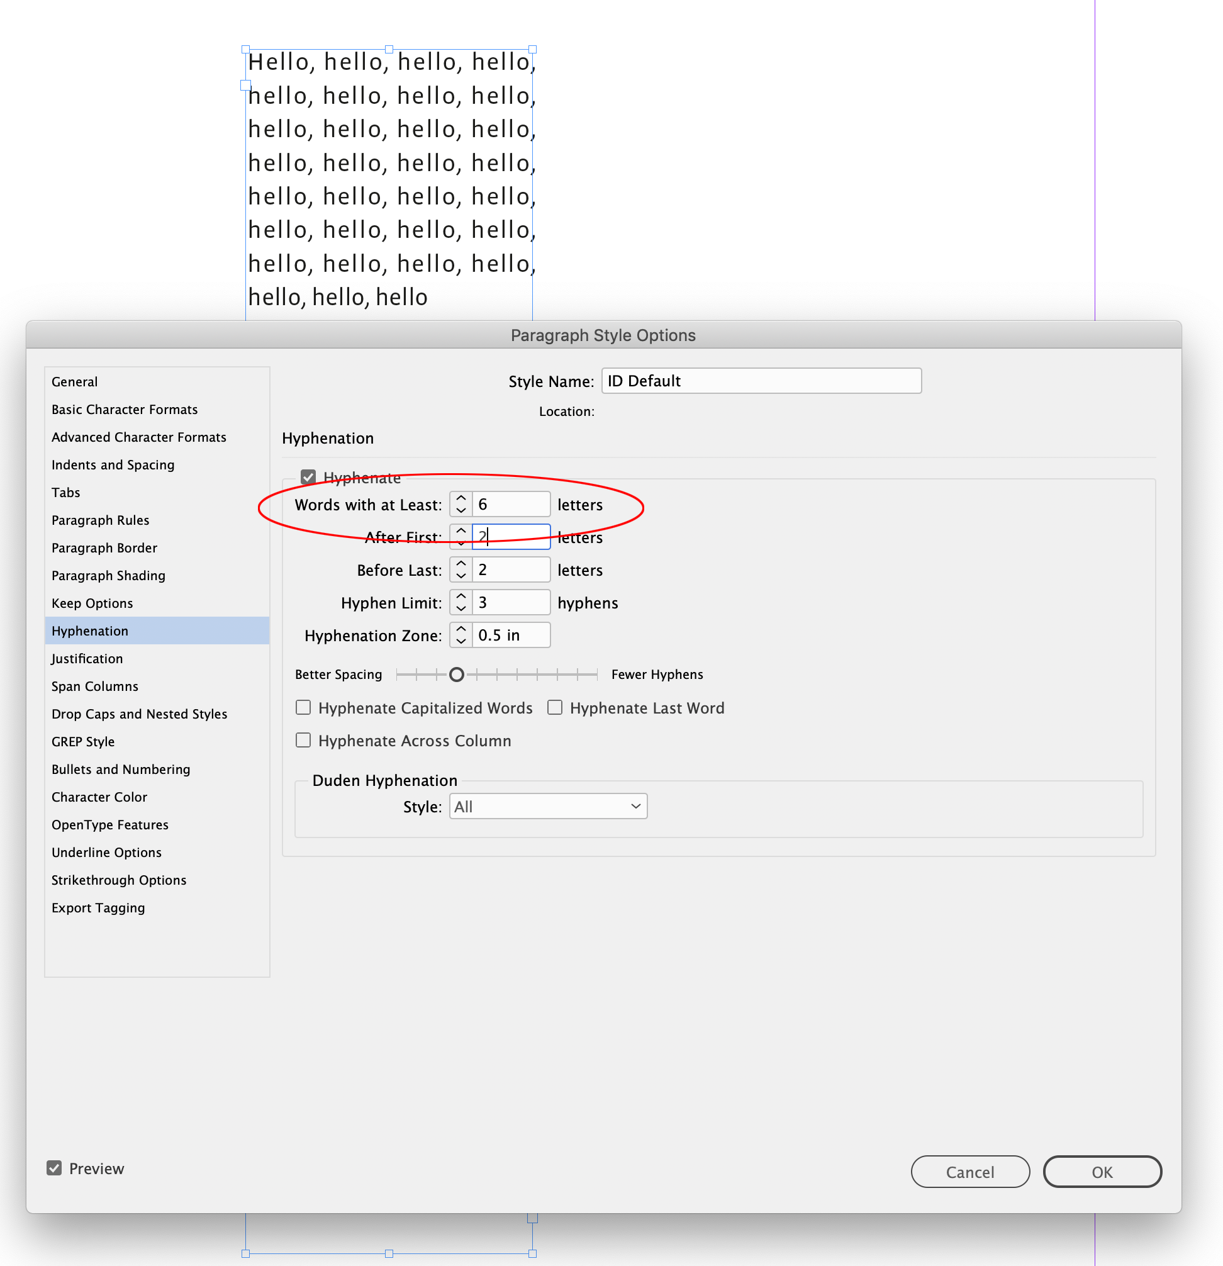Enable Hyphenate Capitalized Words
Viewport: 1223px width, 1266px height.
pos(303,707)
